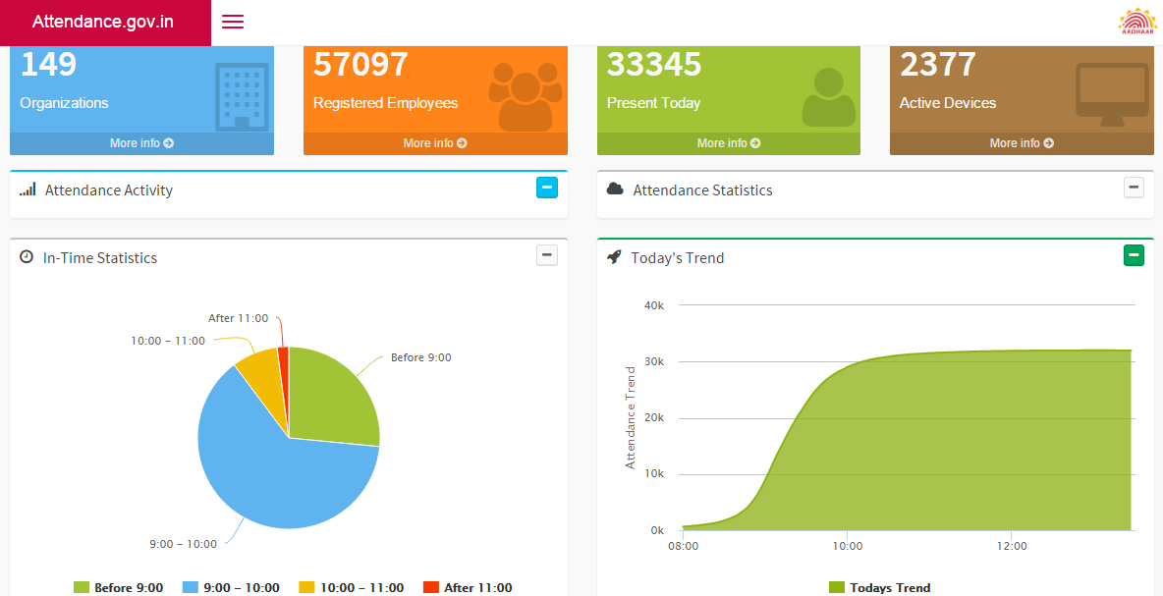Screen dimensions: 1163x596
Task: Click the clock icon beside In-Time Statistics
Action: 27,257
